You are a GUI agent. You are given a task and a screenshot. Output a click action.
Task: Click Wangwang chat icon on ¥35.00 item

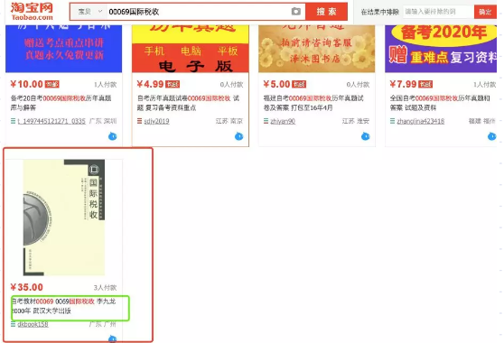click(x=113, y=339)
